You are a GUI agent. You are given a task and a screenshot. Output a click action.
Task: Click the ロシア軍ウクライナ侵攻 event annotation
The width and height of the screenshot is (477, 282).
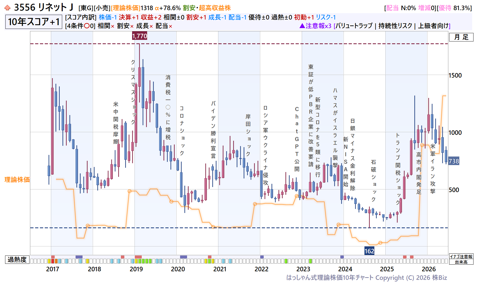265,145
